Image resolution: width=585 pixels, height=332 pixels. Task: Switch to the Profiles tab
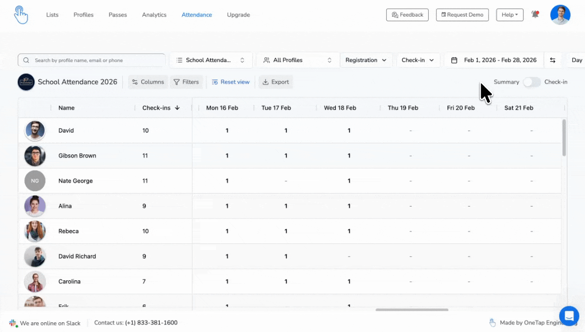point(84,15)
